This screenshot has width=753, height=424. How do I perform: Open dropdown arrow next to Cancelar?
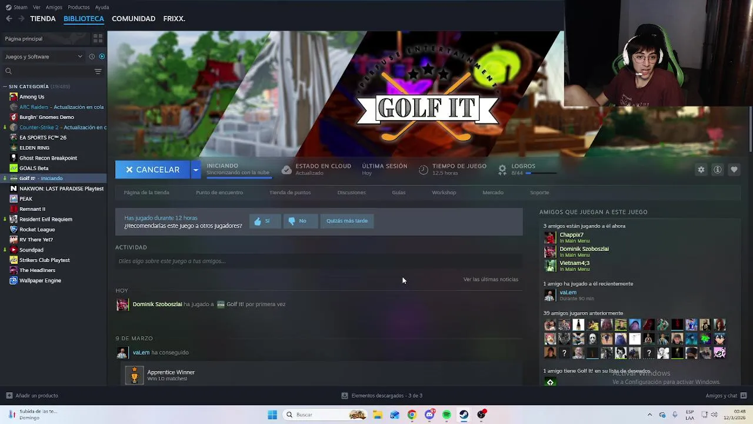point(195,170)
